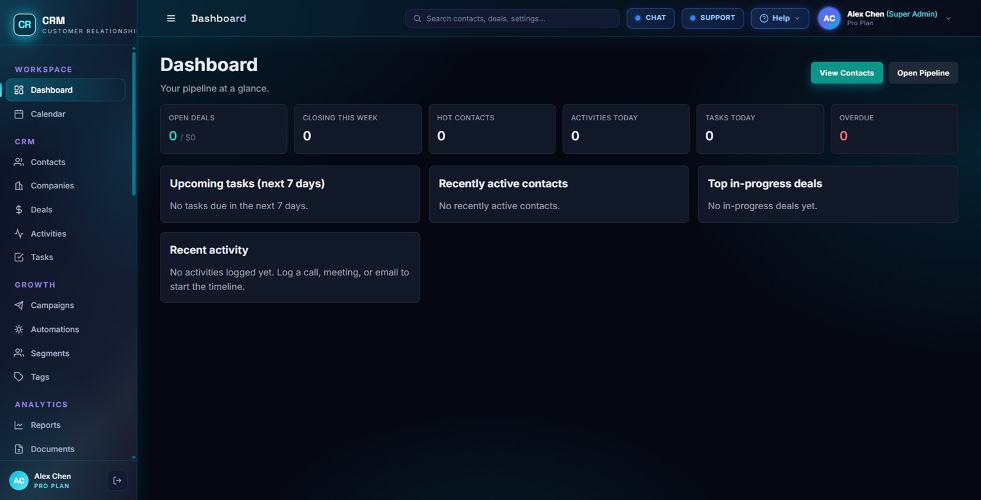Click the Open Deals stat card

tap(224, 129)
